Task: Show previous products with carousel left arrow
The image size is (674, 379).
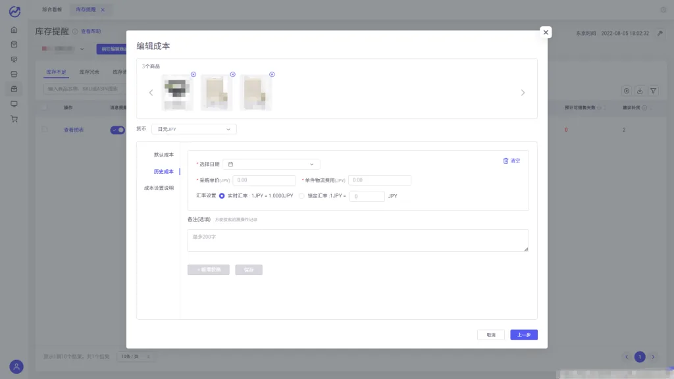Action: pyautogui.click(x=151, y=93)
